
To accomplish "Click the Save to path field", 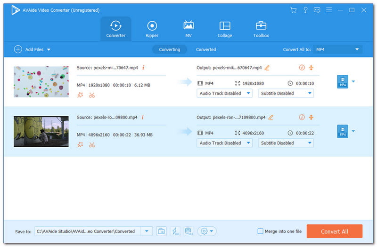I will point(88,231).
